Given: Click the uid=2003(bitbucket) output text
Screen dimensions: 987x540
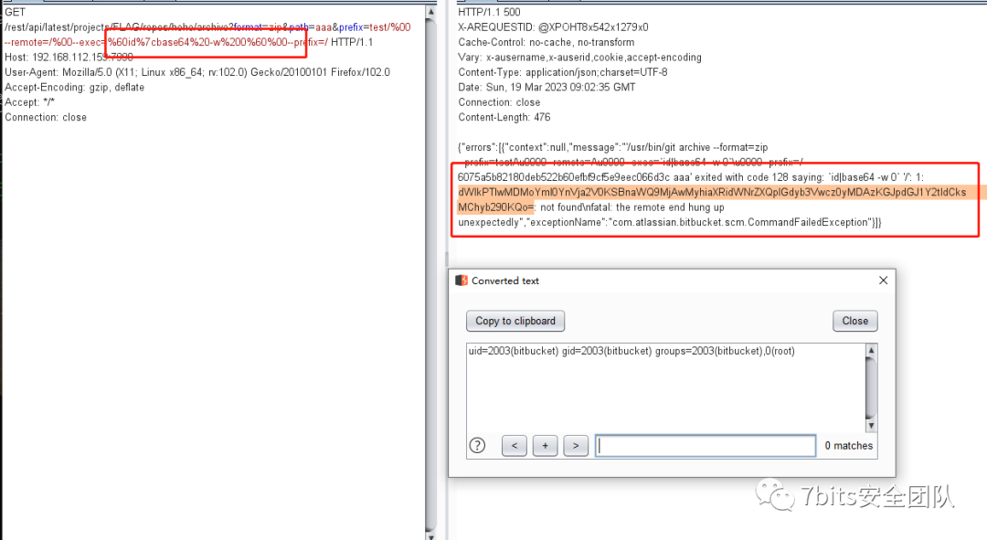Looking at the screenshot, I should (631, 351).
